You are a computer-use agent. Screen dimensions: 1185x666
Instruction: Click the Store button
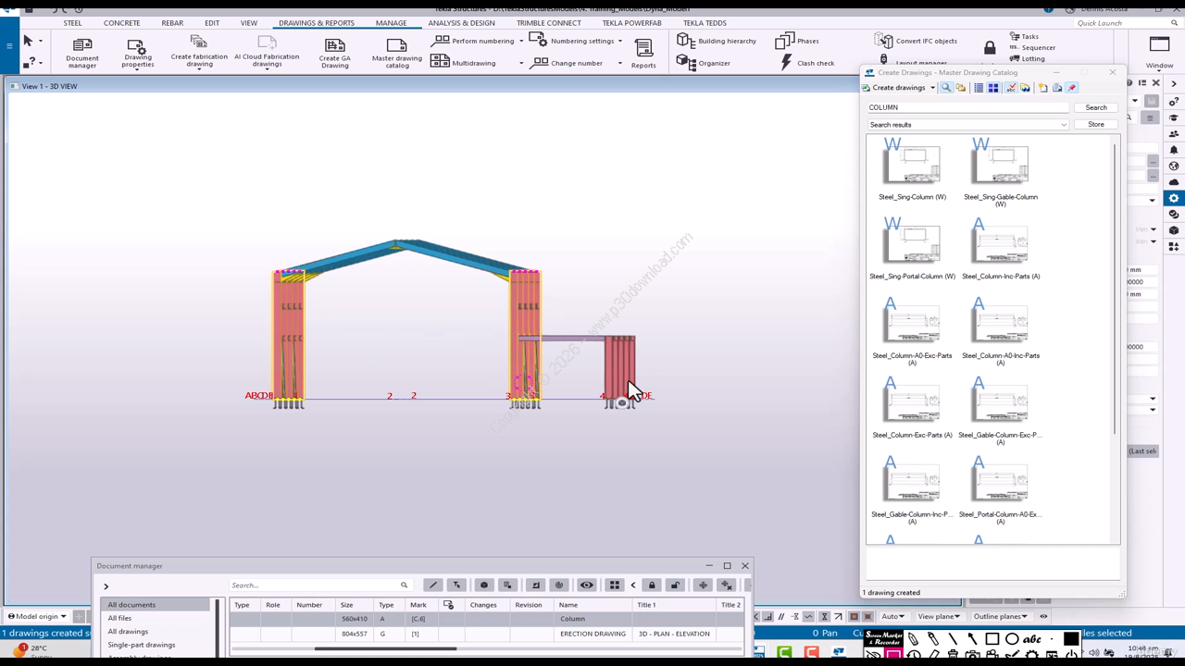[1095, 125]
